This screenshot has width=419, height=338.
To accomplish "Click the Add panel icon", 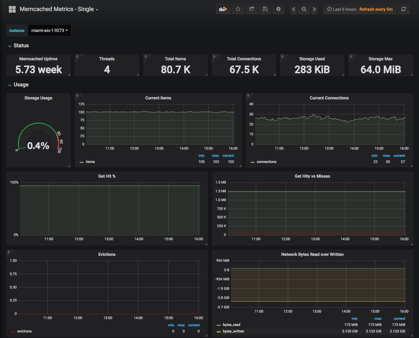I will point(223,9).
